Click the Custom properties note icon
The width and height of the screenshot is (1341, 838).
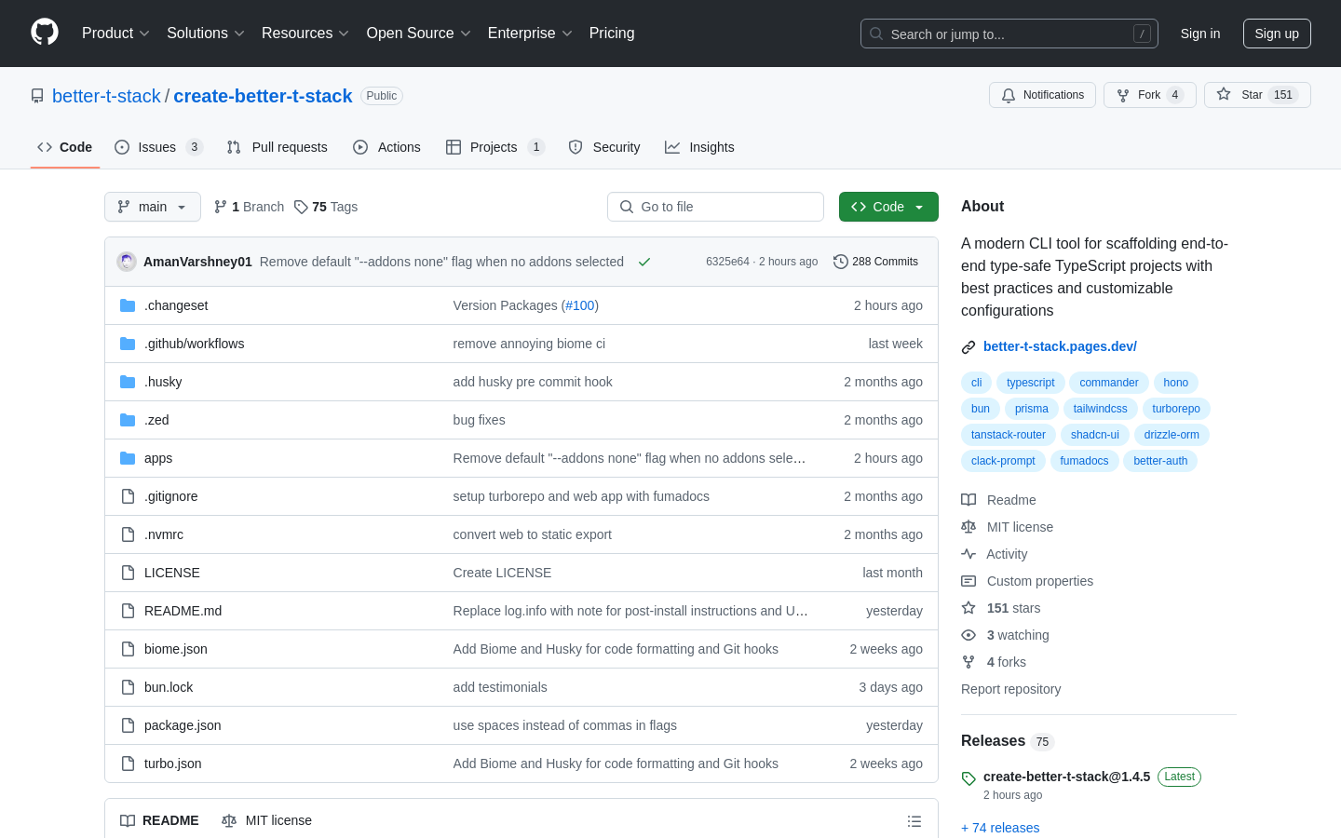(x=968, y=581)
